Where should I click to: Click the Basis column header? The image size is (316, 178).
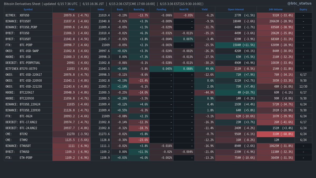tap(120, 9)
